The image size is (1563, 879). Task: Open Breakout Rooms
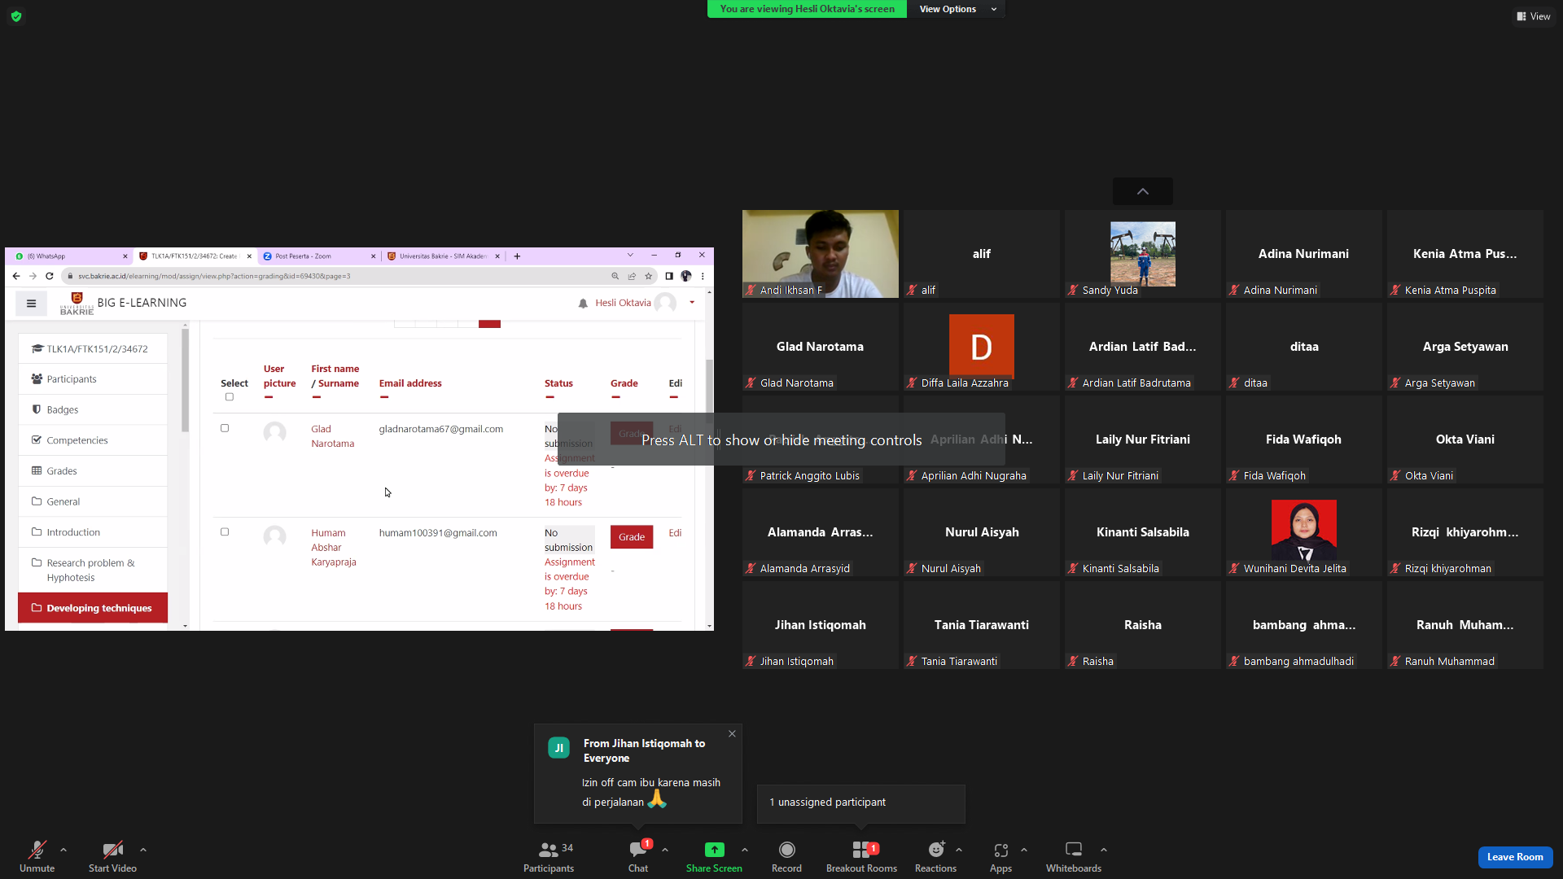pos(861,856)
